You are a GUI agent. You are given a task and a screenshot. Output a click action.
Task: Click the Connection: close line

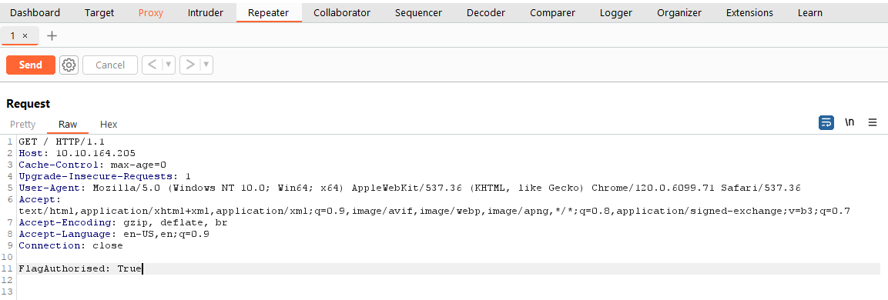71,245
